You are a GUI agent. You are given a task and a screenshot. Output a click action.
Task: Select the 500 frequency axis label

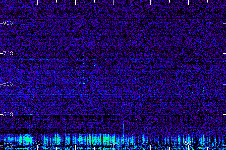pos(8,84)
